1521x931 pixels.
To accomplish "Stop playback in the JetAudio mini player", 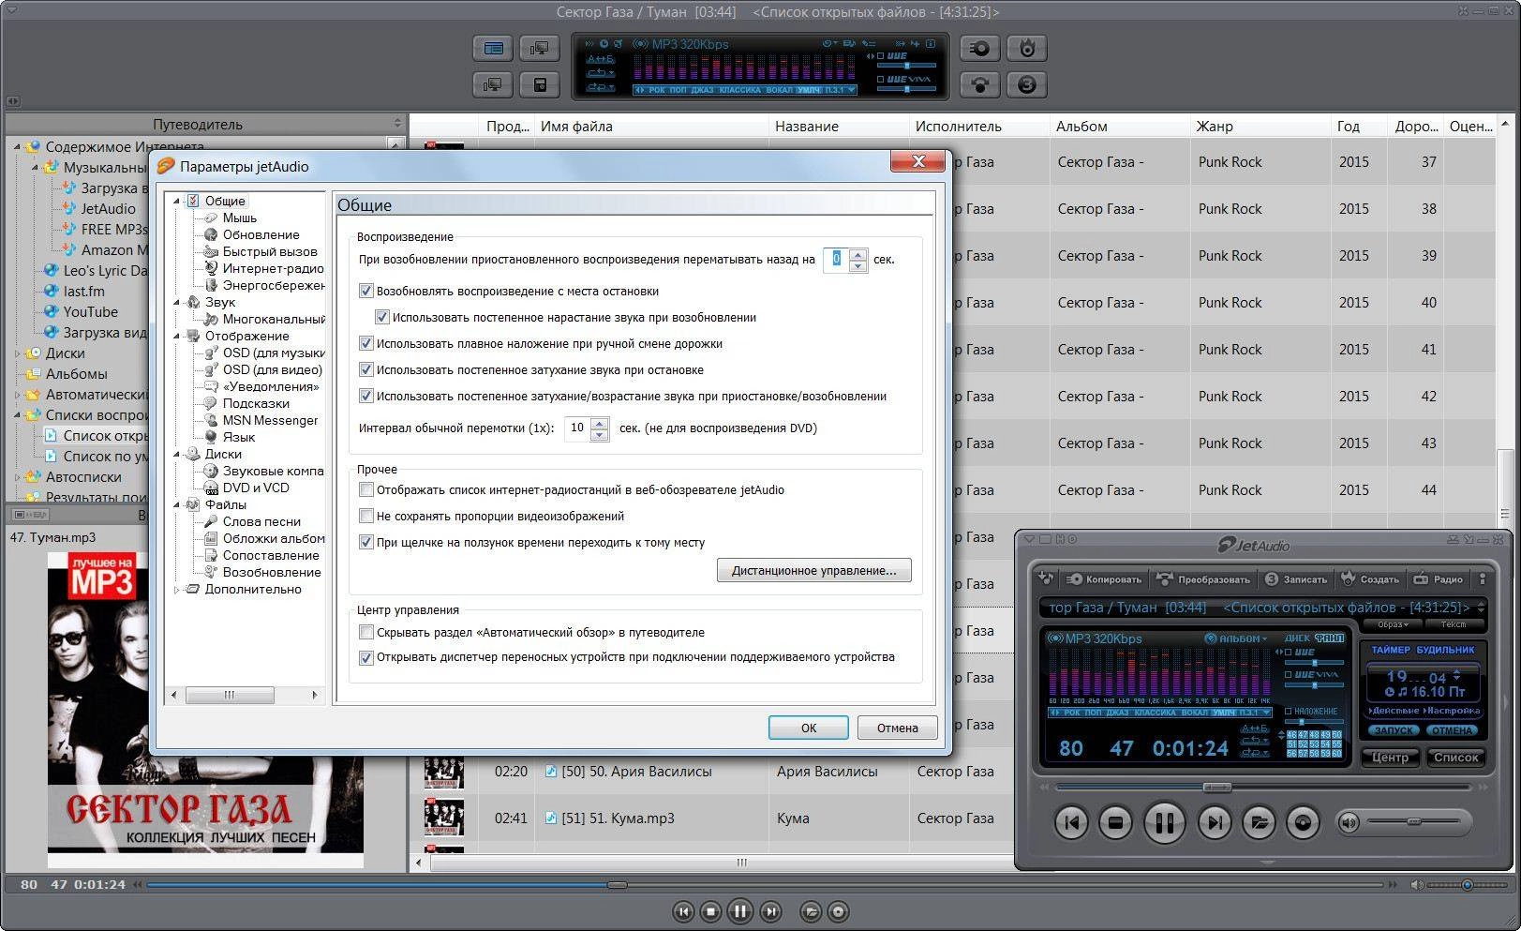I will 1115,823.
